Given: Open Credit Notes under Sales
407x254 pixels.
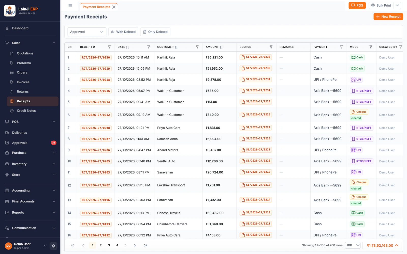Looking at the screenshot, I should (33, 111).
